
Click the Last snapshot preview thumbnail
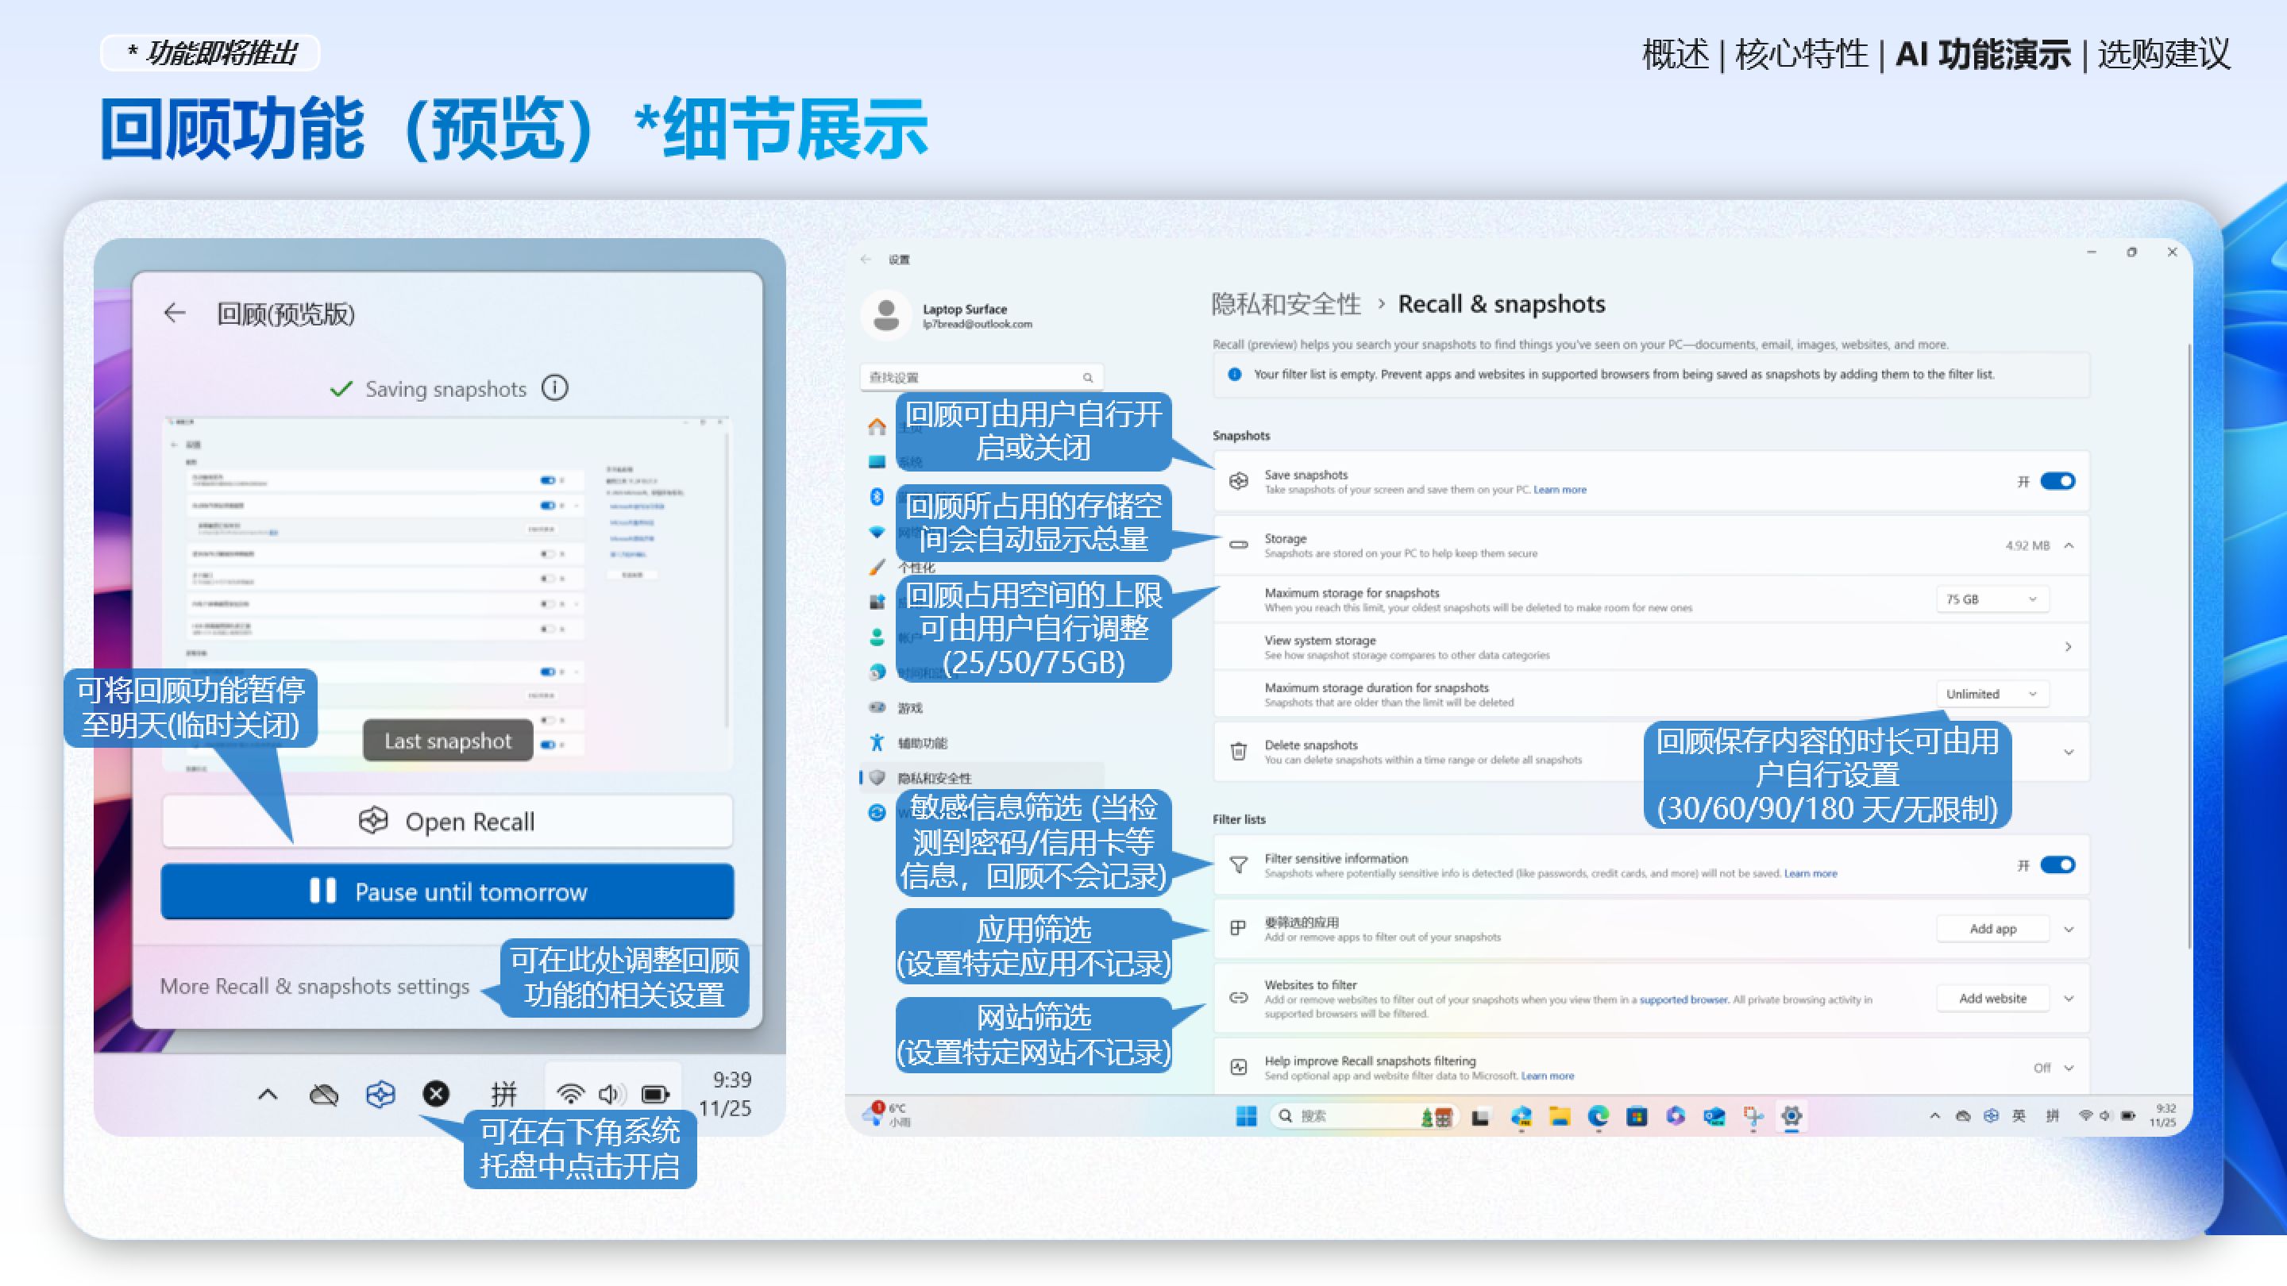(x=447, y=593)
